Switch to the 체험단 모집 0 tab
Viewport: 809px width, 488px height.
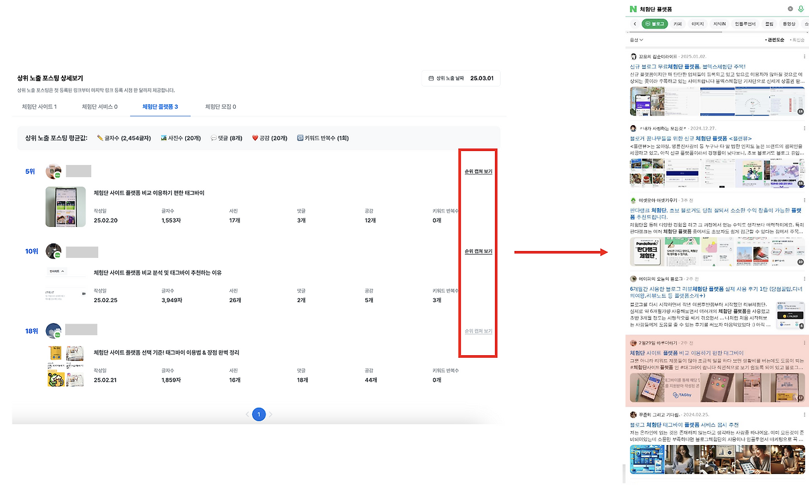point(221,107)
